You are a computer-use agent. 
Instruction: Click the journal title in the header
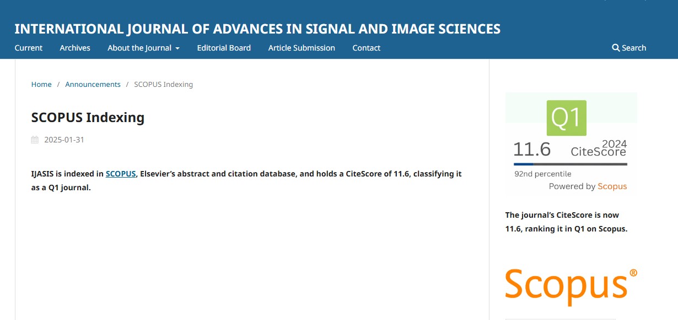tap(257, 29)
